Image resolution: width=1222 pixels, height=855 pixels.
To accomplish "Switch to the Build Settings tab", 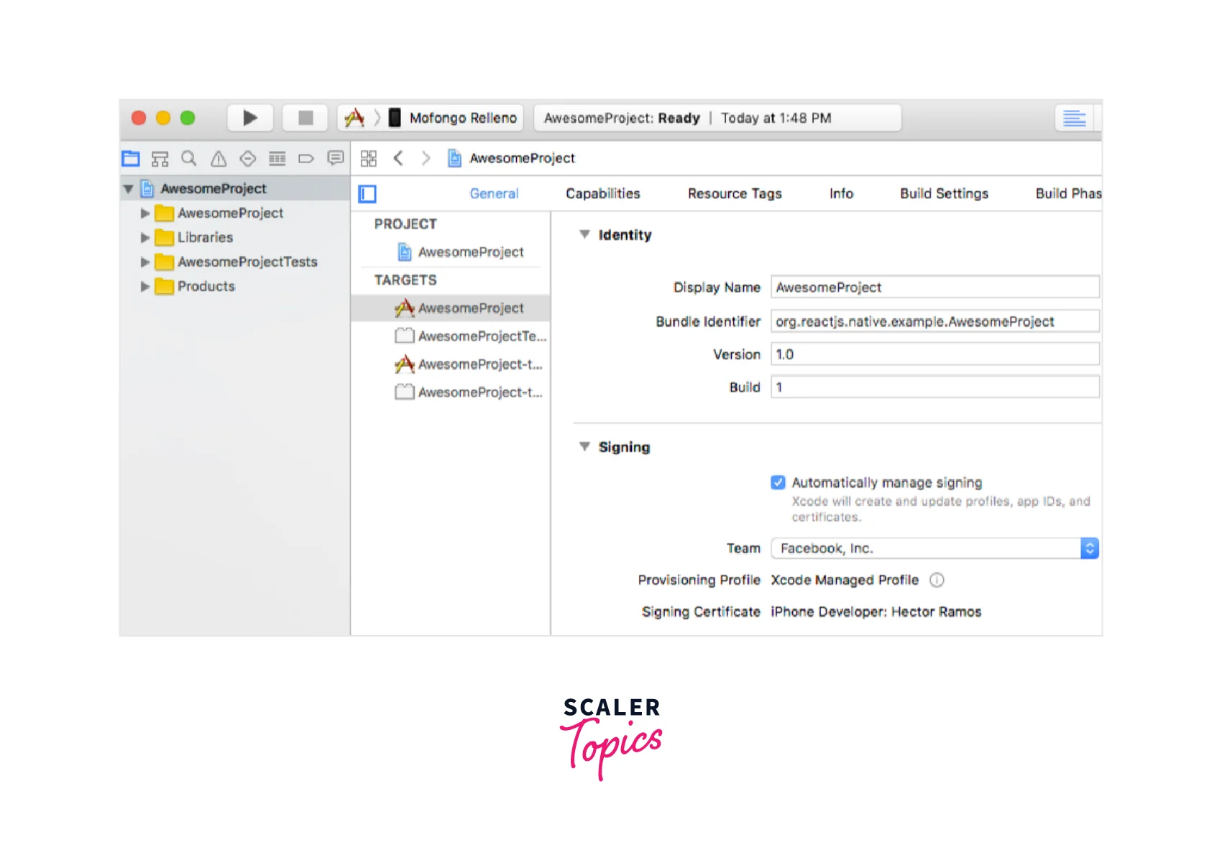I will [944, 194].
